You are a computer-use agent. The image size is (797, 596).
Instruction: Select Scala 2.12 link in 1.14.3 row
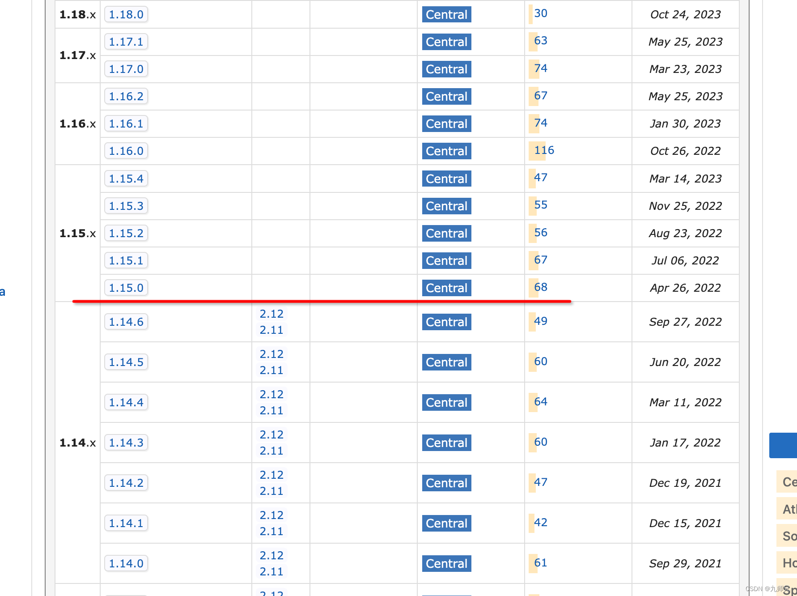[x=271, y=434]
